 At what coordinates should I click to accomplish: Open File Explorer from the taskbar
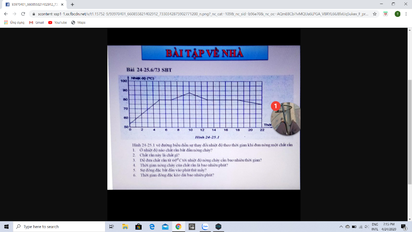tap(125, 226)
